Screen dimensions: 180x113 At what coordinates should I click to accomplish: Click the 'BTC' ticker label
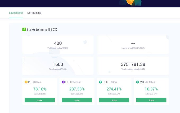click(31, 82)
